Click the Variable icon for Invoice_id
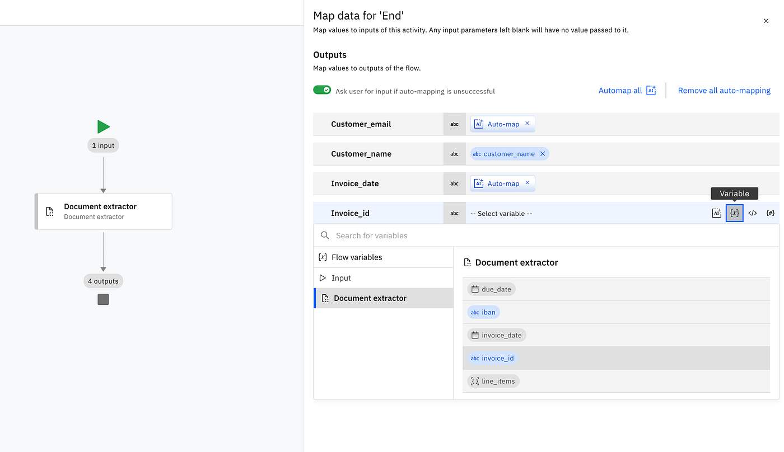 point(734,213)
